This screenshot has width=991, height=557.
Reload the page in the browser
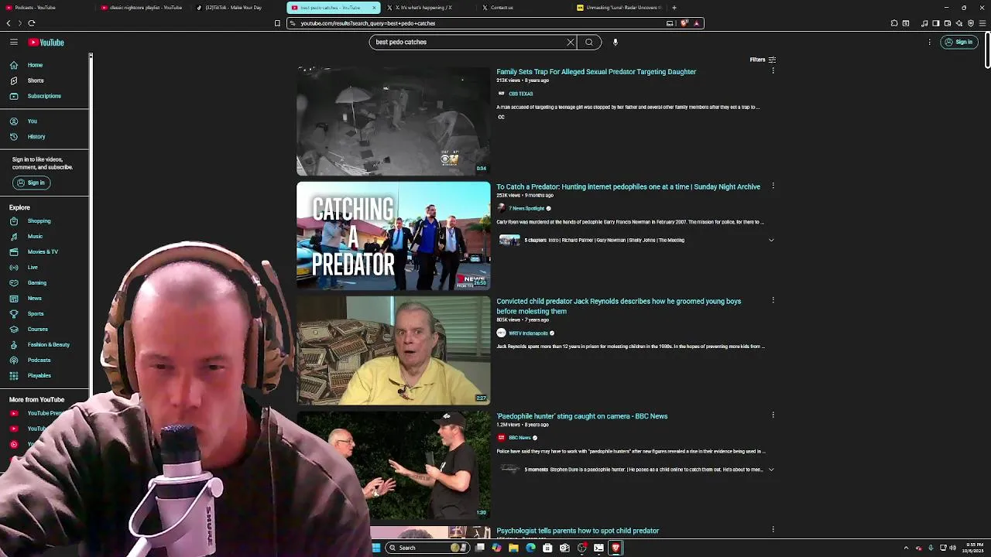coord(32,23)
